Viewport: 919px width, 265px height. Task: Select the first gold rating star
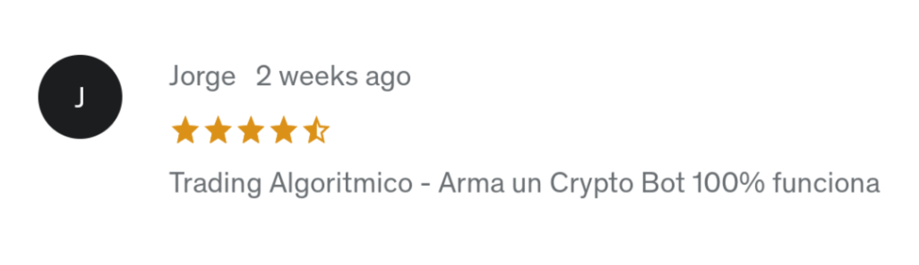pos(185,130)
